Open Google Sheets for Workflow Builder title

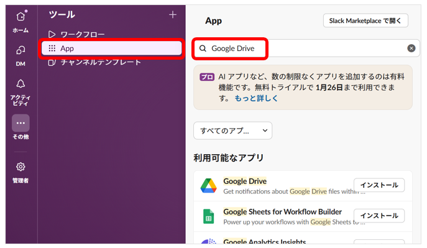click(282, 212)
